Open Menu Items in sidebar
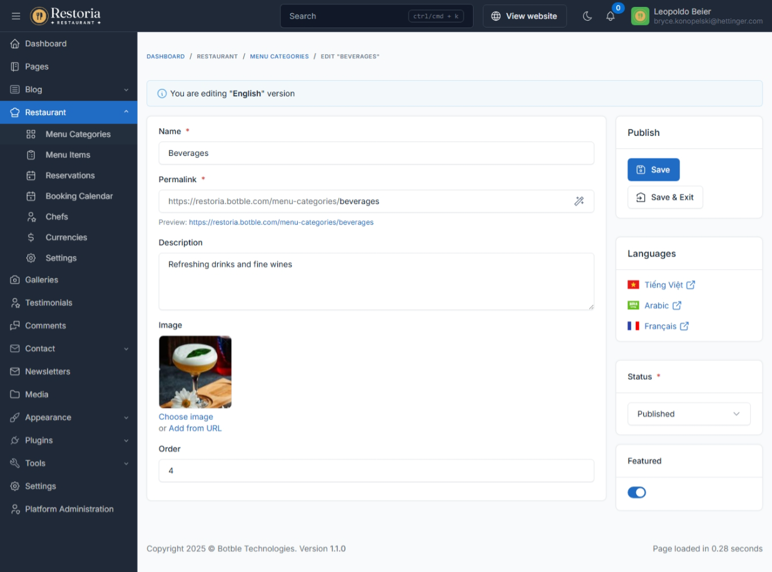Screen dimensions: 772x572 [68, 155]
